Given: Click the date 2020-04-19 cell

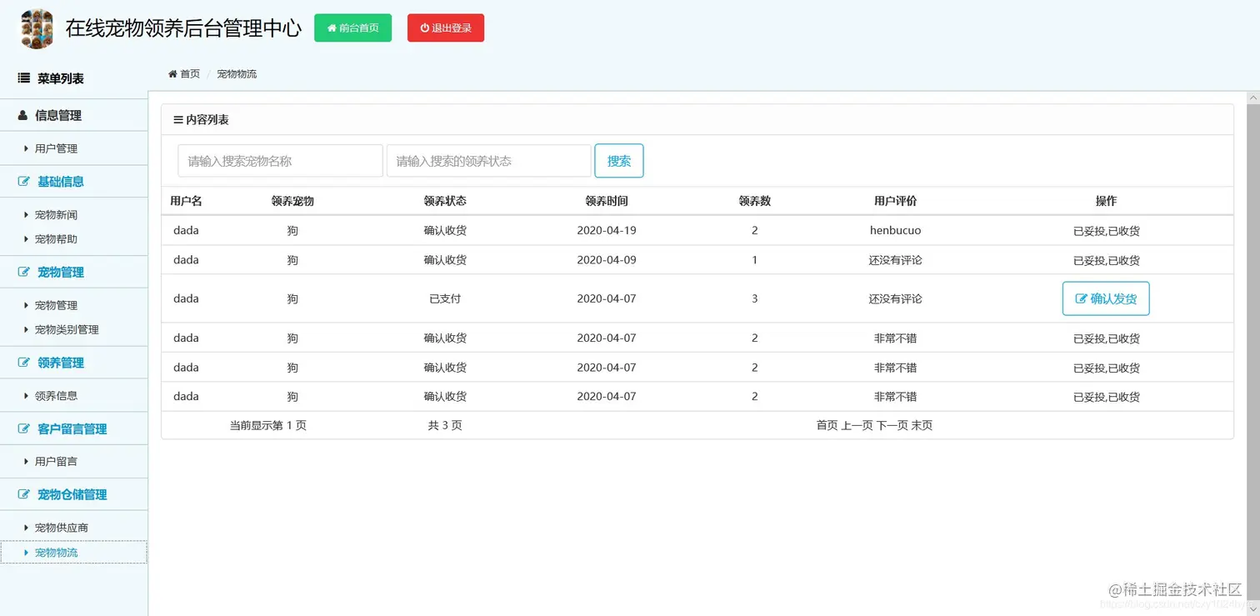Looking at the screenshot, I should (x=607, y=230).
